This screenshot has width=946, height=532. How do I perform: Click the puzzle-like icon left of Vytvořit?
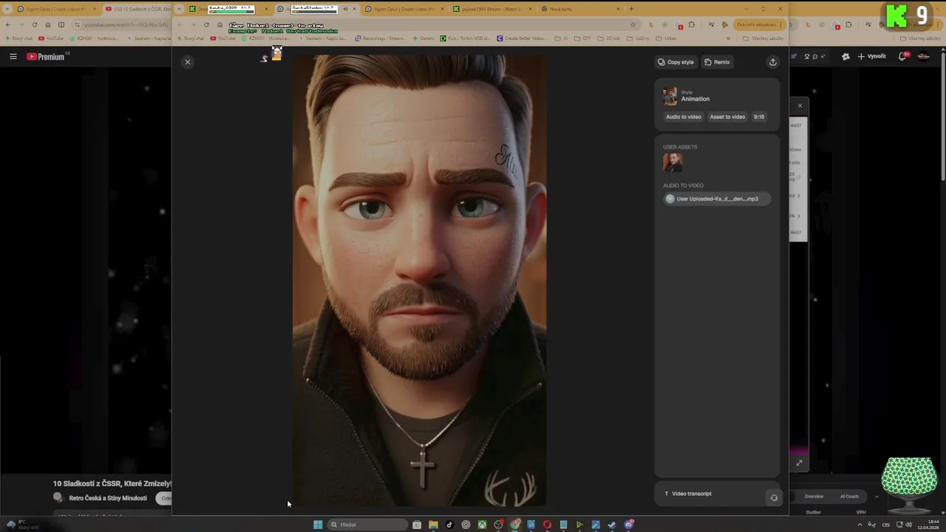click(845, 56)
